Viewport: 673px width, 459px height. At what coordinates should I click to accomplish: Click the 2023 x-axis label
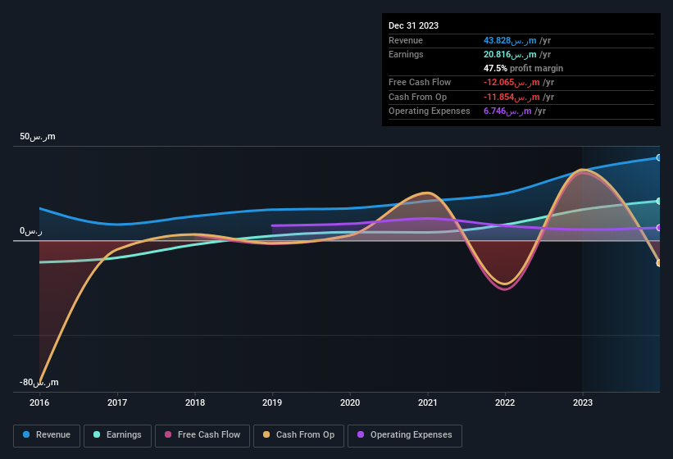[x=583, y=402]
